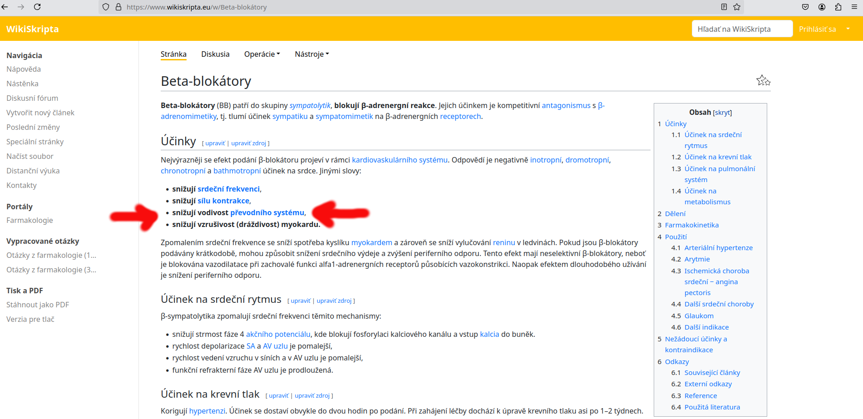Toggle bookmark star for this page

click(737, 7)
